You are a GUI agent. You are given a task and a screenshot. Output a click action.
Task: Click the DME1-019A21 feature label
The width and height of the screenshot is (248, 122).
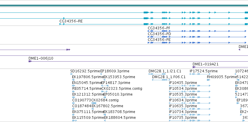tap(205, 64)
